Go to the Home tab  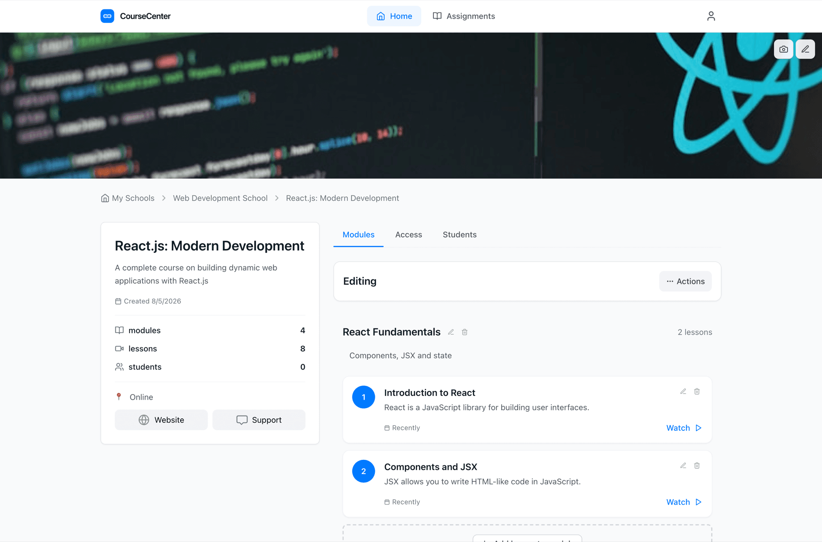[x=394, y=16]
